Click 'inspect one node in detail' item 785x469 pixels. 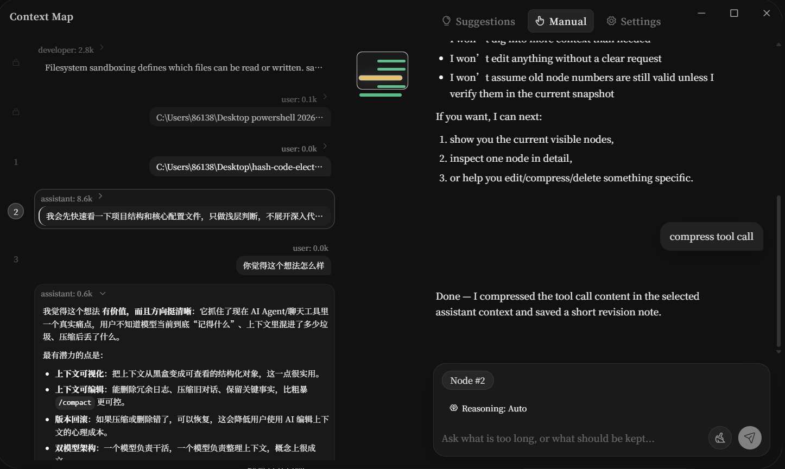(x=511, y=159)
